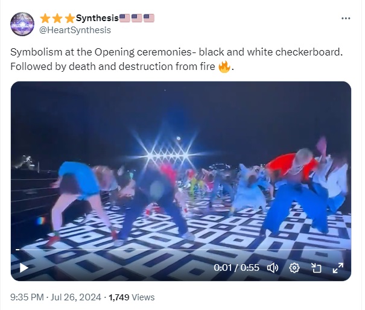Play the video

coord(24,268)
